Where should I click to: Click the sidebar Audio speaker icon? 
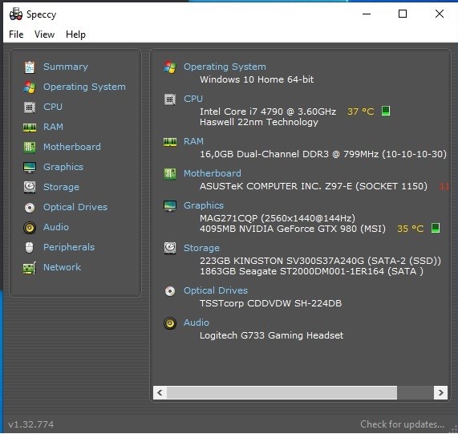click(x=30, y=228)
